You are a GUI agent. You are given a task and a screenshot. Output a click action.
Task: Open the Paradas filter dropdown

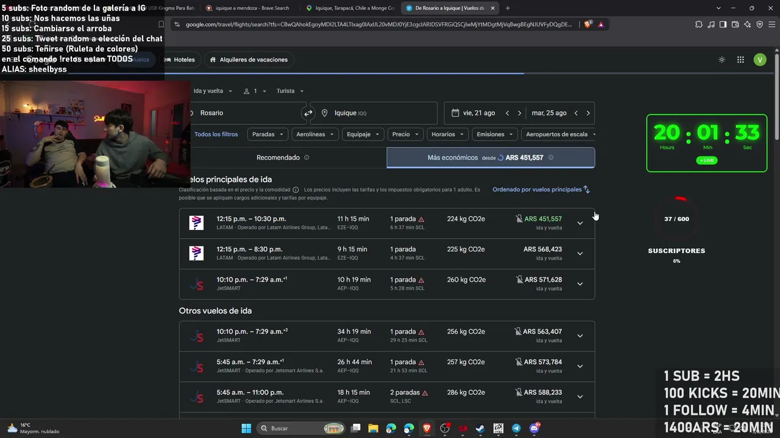[x=267, y=134]
